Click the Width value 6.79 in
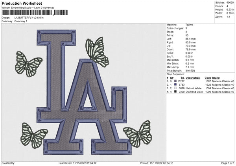Screen dimensions: 236x166 click(x=230, y=13)
